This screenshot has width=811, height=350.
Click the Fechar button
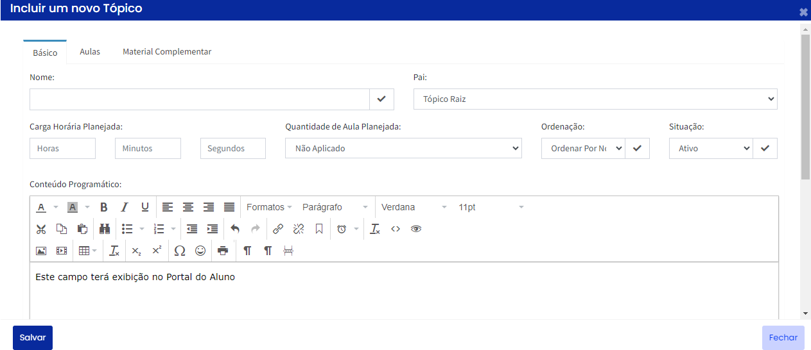click(783, 338)
